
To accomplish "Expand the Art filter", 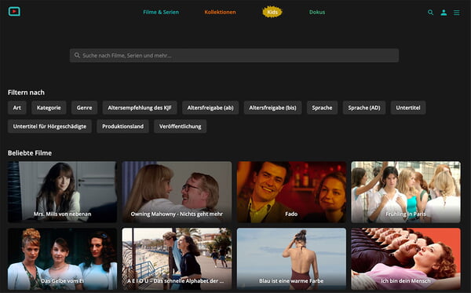I will 17,108.
